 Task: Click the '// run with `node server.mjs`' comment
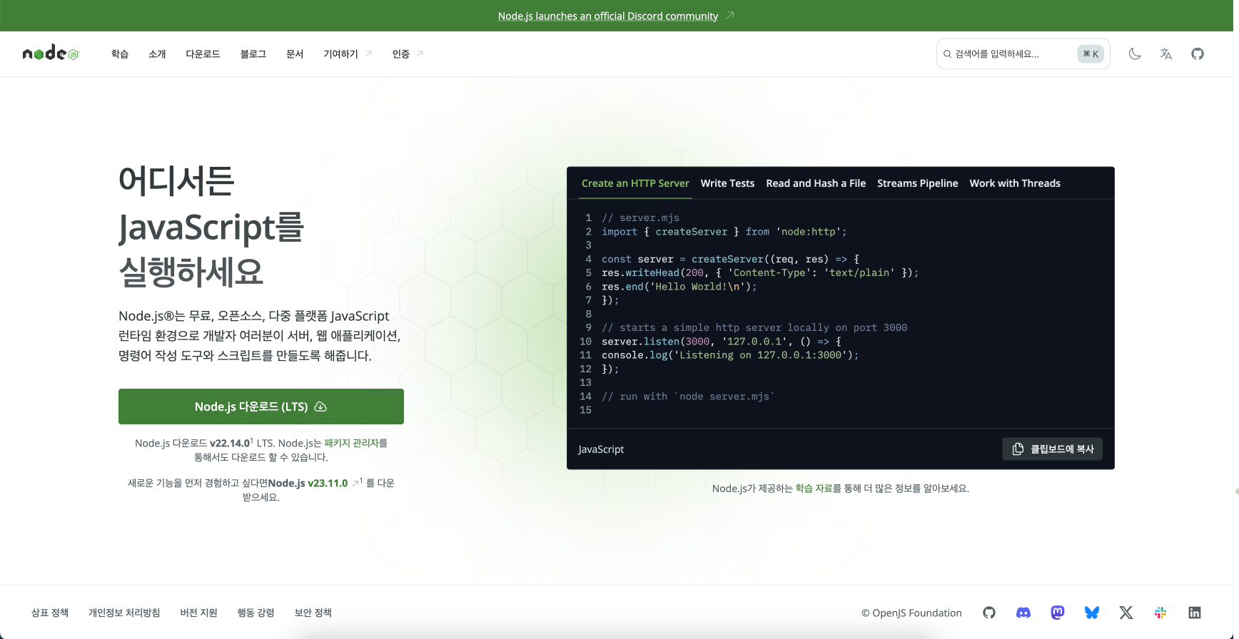688,397
